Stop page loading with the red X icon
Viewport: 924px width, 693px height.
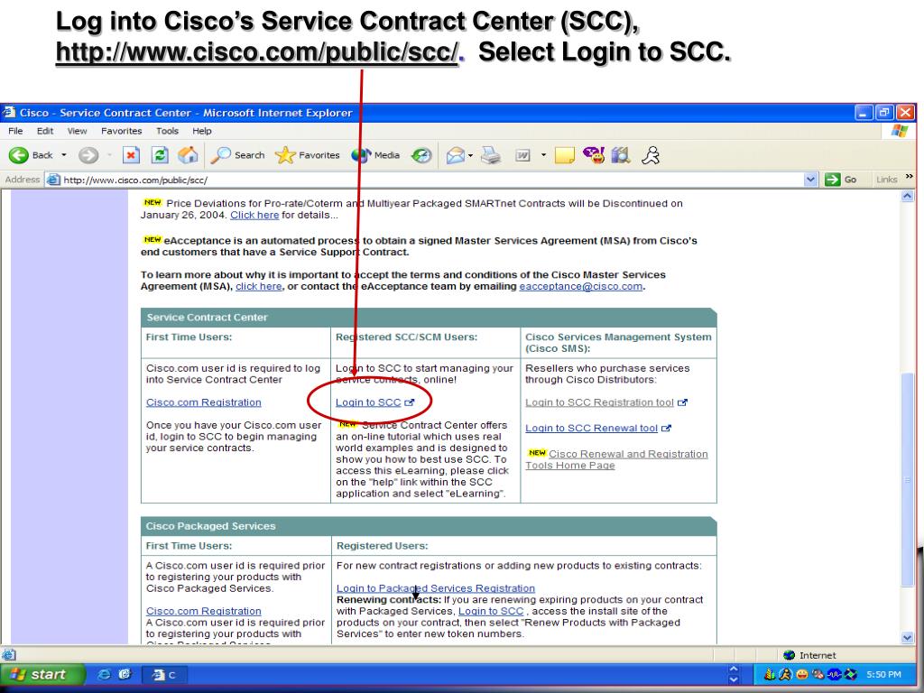coord(131,155)
